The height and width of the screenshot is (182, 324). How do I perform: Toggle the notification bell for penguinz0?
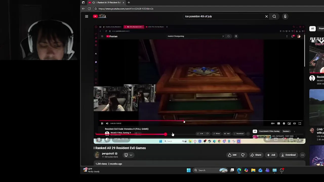tap(126, 155)
